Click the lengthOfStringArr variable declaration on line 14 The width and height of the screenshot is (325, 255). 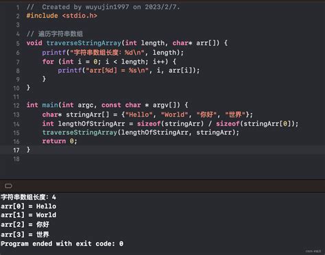(91, 123)
